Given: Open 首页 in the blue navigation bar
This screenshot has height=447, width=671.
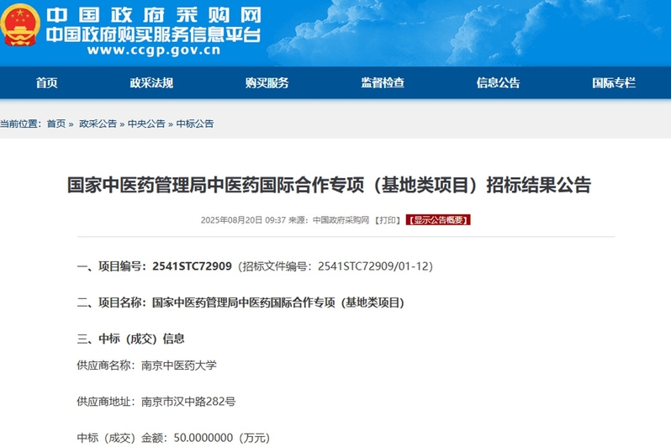Looking at the screenshot, I should coord(46,82).
